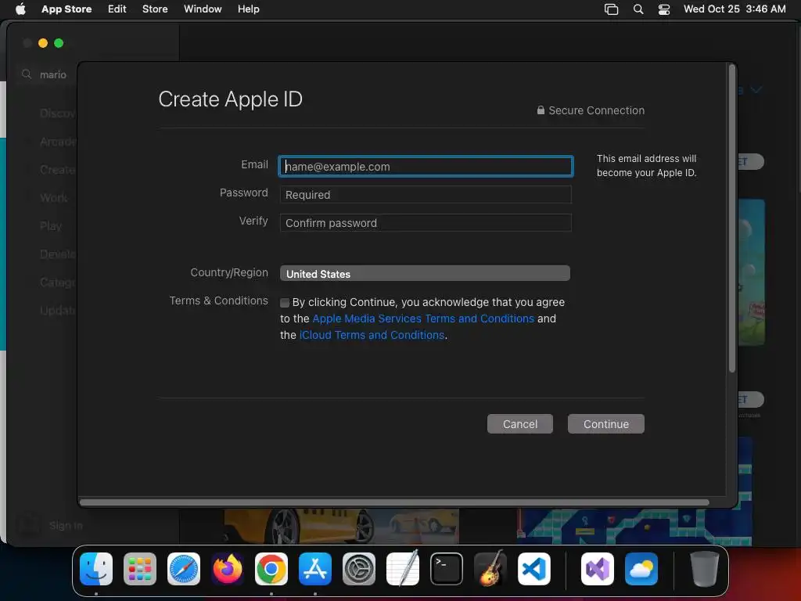Click the Email input field
This screenshot has height=601, width=801.
(426, 166)
